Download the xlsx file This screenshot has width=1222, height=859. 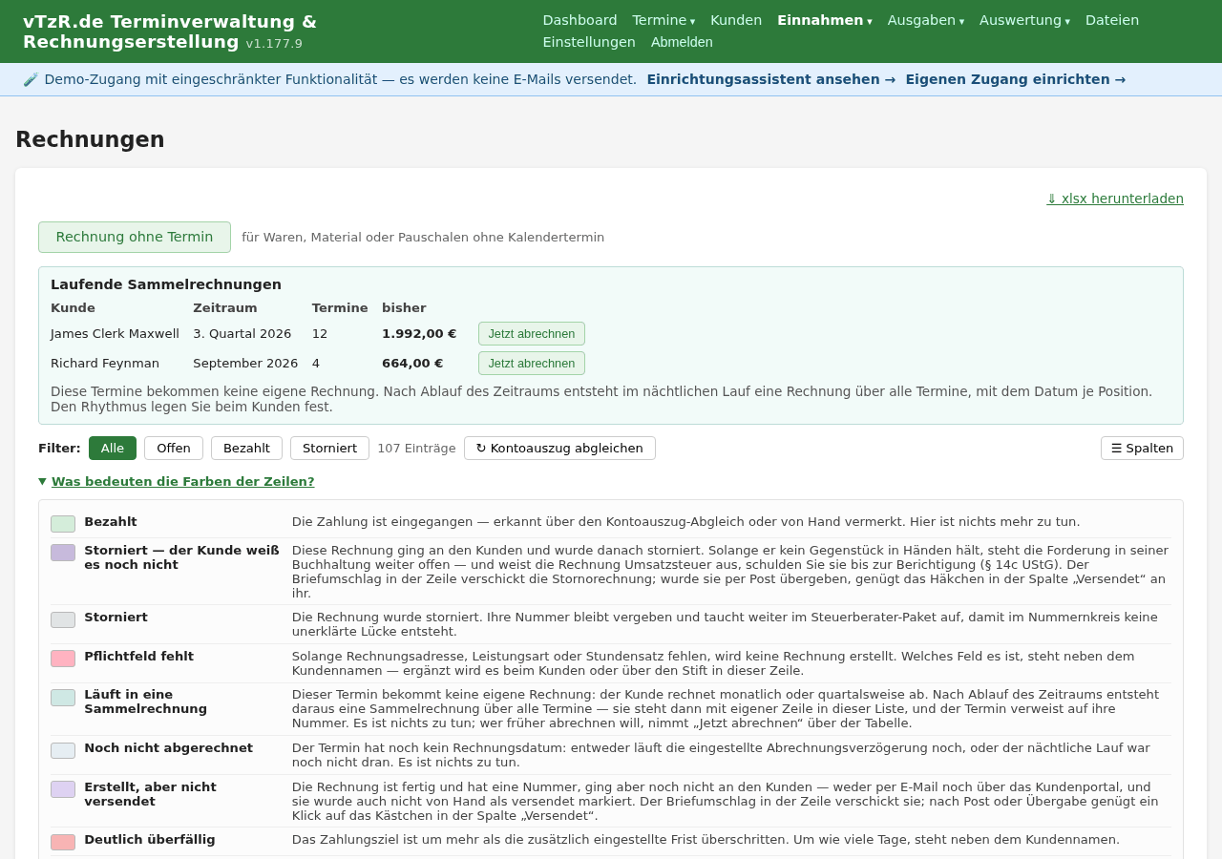click(x=1115, y=199)
